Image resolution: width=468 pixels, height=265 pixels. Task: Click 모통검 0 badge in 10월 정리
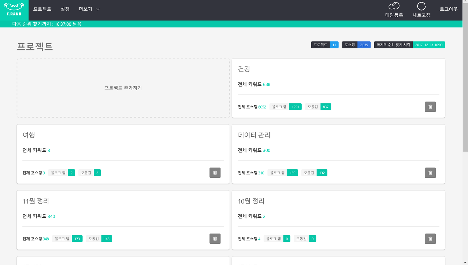coord(305,239)
